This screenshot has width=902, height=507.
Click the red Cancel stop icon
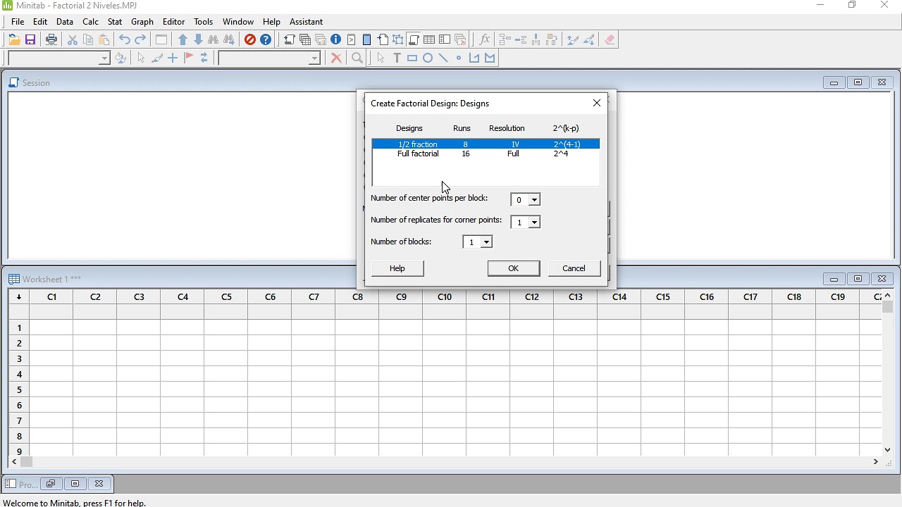(x=250, y=40)
